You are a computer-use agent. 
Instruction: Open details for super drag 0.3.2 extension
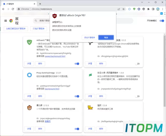coord(90,64)
